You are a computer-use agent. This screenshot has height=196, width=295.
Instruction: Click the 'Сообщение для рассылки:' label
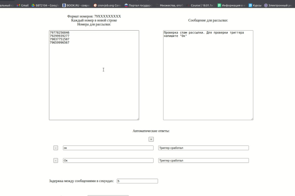click(x=208, y=20)
